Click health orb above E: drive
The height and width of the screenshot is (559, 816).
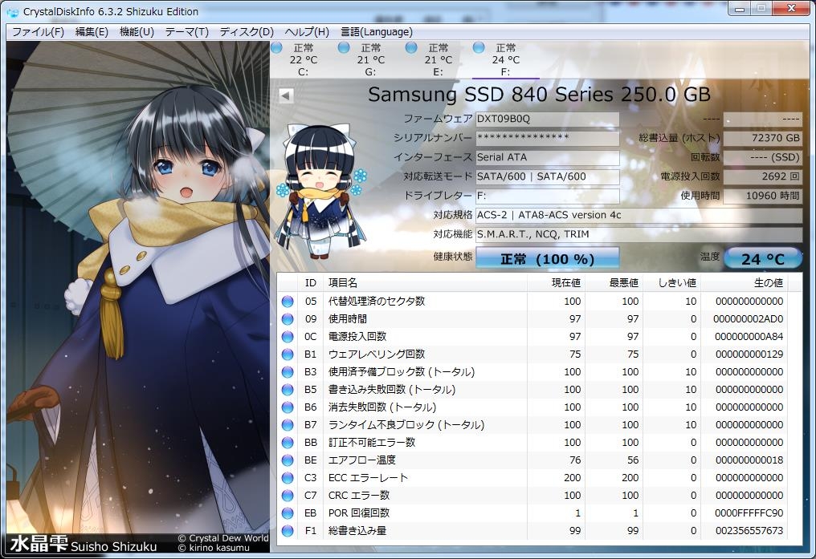[412, 48]
